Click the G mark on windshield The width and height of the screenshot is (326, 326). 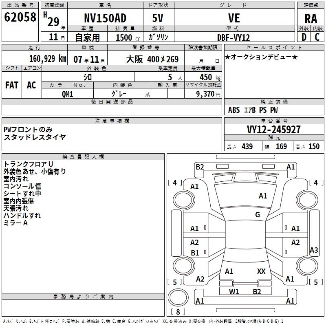(x=258, y=215)
